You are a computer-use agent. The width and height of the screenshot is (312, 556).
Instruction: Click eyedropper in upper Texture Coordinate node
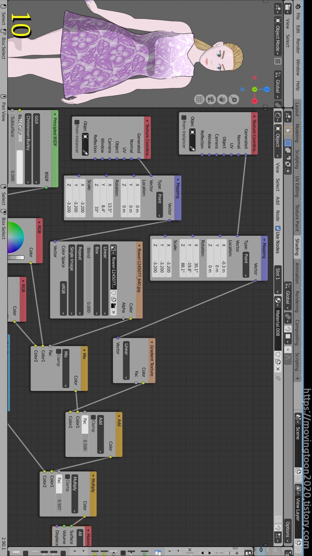[192, 148]
